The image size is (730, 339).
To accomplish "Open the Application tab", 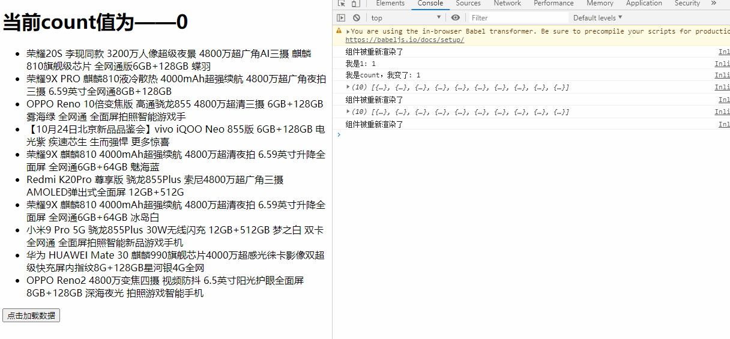I will (644, 4).
